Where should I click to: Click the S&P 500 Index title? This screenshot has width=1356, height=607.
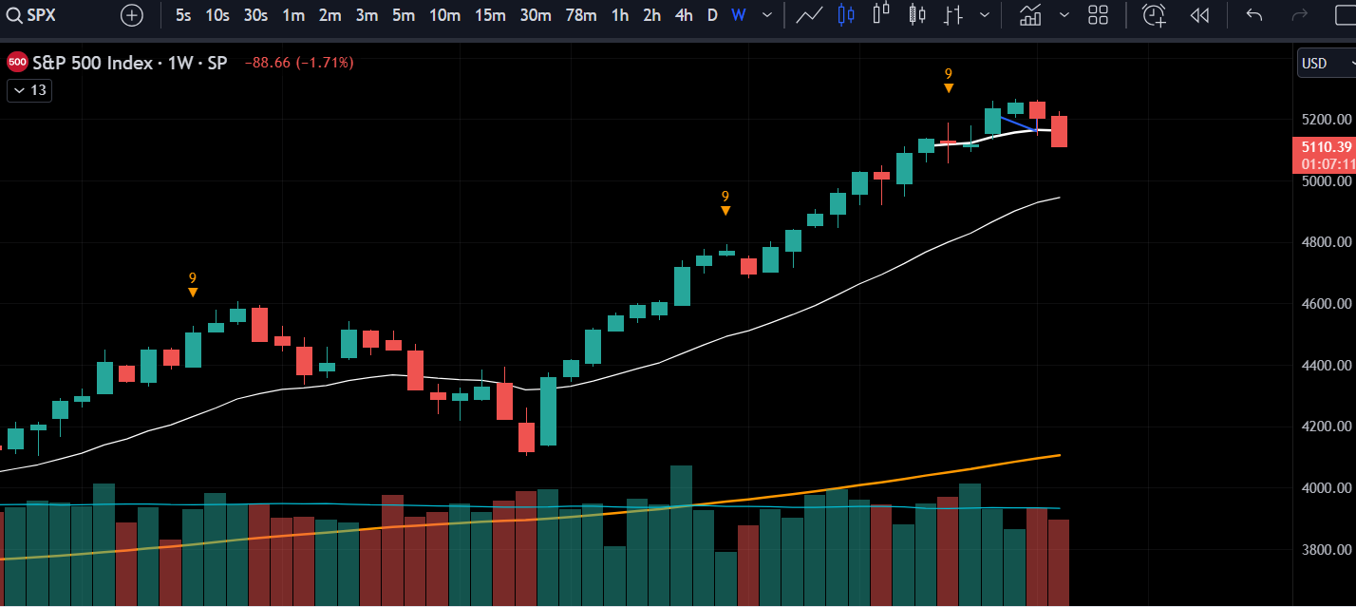[x=92, y=63]
